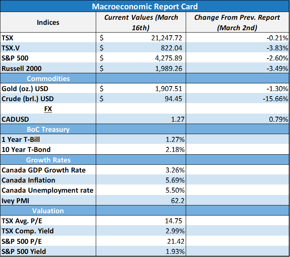The image size is (290, 257).
Task: Click the Canada Inflation 5.69% cell
Action: (x=141, y=180)
